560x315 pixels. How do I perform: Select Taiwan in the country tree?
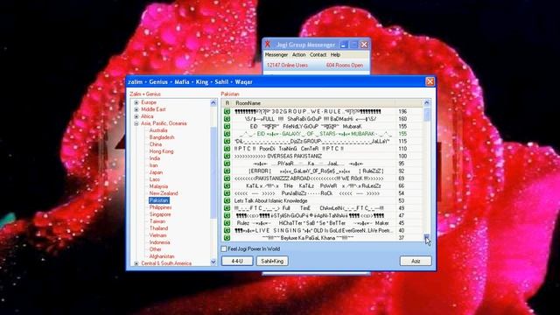click(x=157, y=221)
